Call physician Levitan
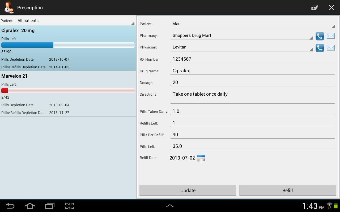 320,48
